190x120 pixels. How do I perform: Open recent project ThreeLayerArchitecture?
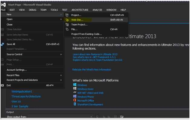point(26,96)
